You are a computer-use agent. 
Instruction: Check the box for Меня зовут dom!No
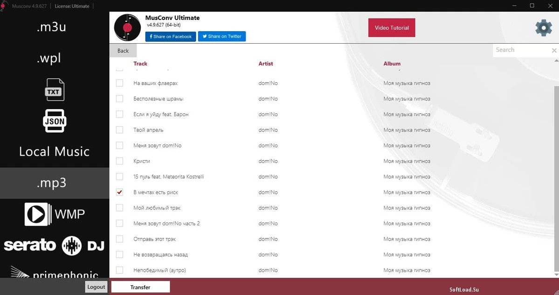pos(120,145)
